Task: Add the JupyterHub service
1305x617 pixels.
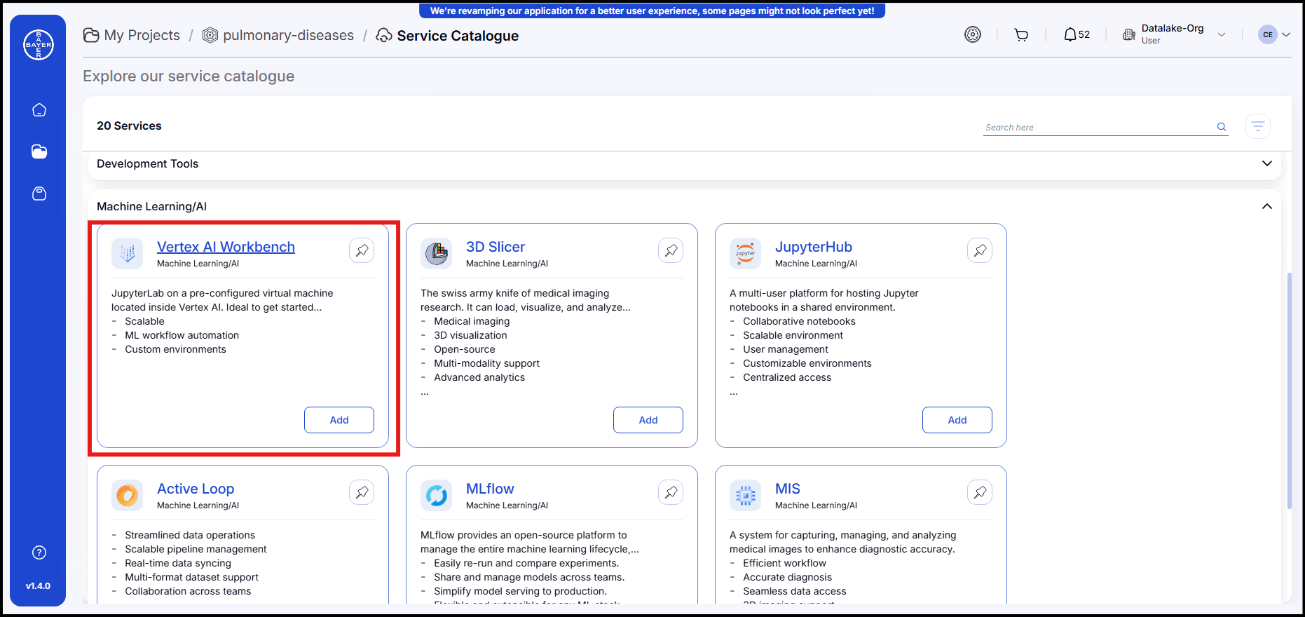Action: click(957, 420)
